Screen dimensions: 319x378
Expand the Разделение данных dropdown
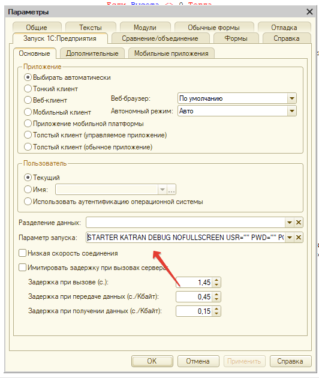click(x=290, y=222)
